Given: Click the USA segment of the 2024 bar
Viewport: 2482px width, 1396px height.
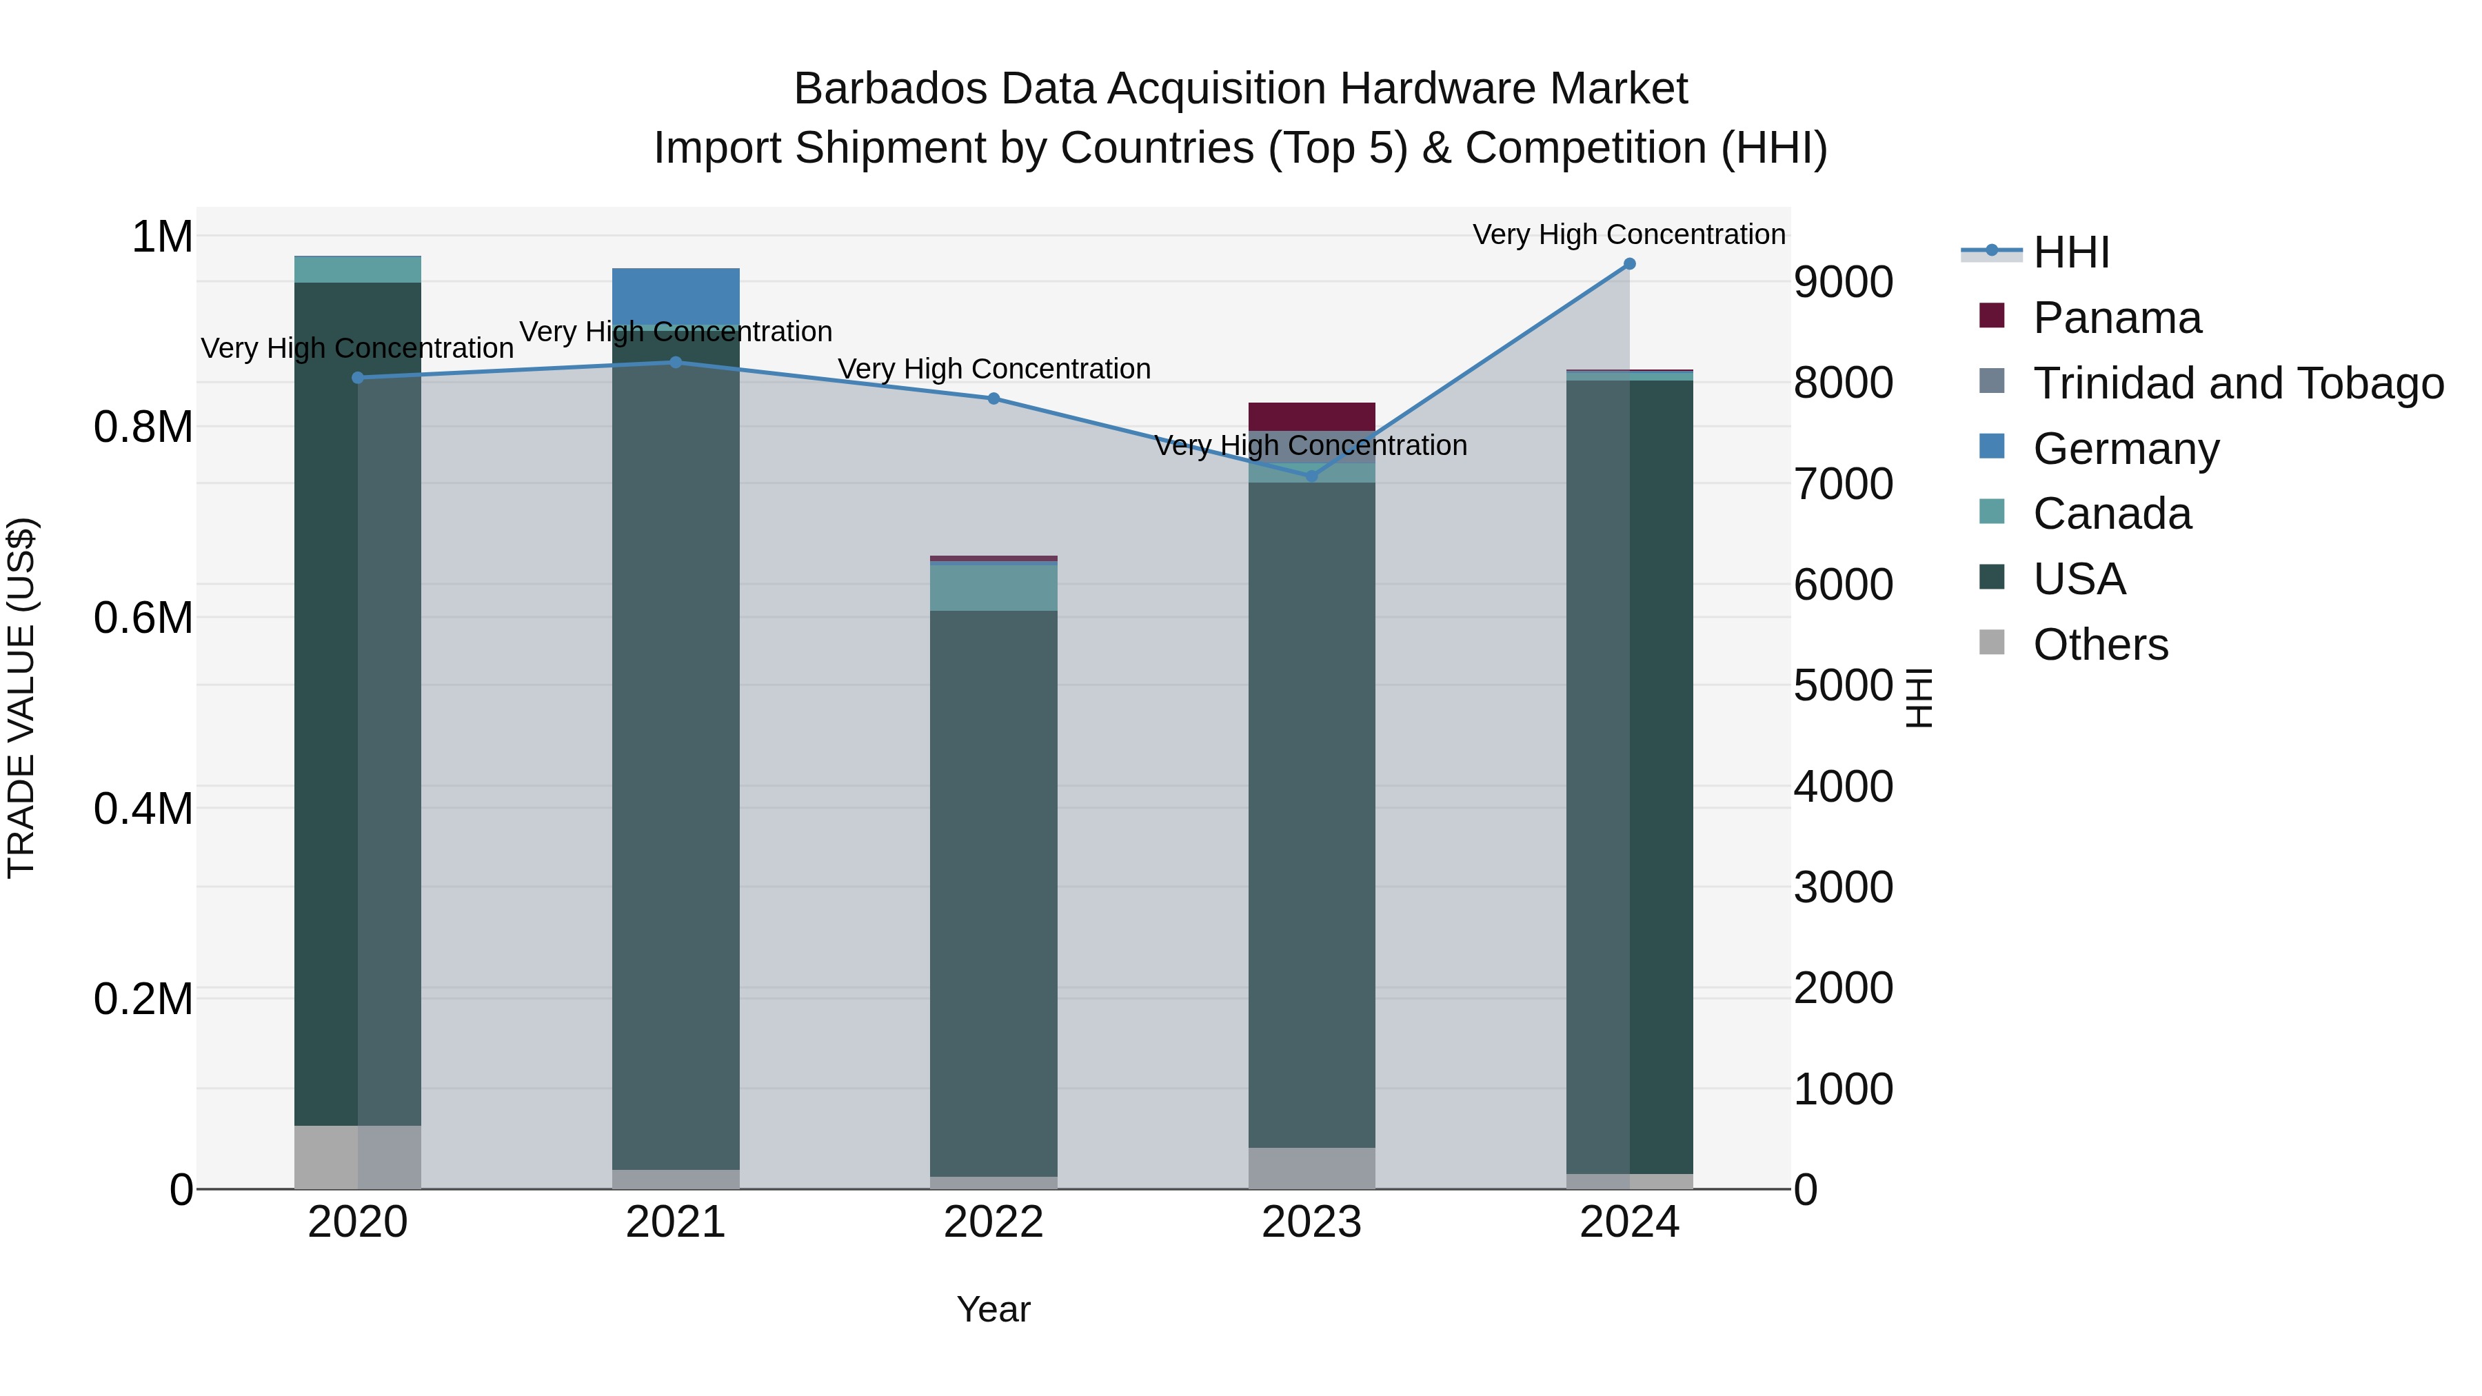Looking at the screenshot, I should tap(1629, 778).
